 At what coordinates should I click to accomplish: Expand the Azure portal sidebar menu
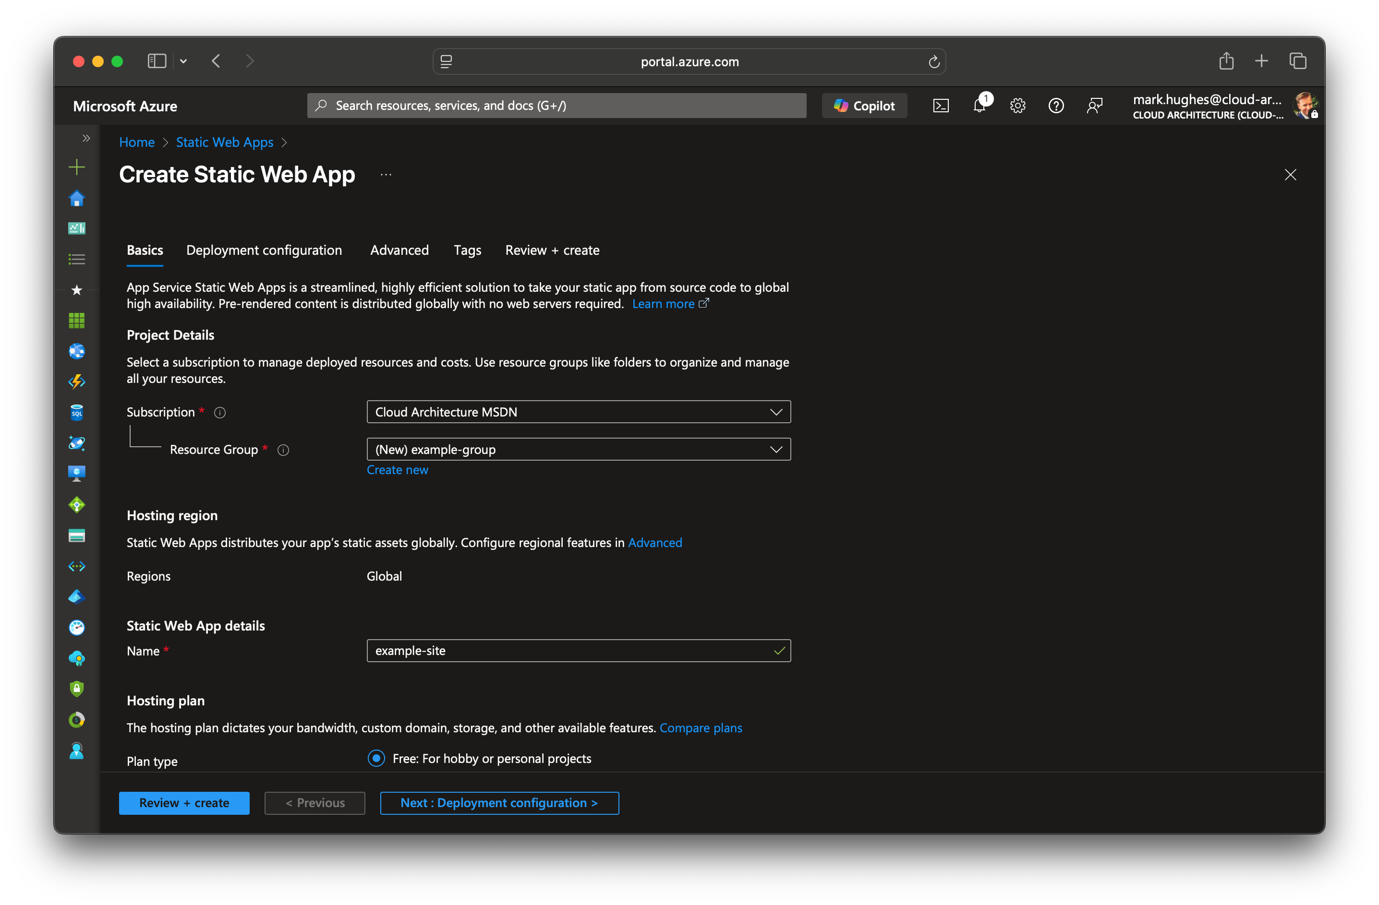click(x=86, y=138)
